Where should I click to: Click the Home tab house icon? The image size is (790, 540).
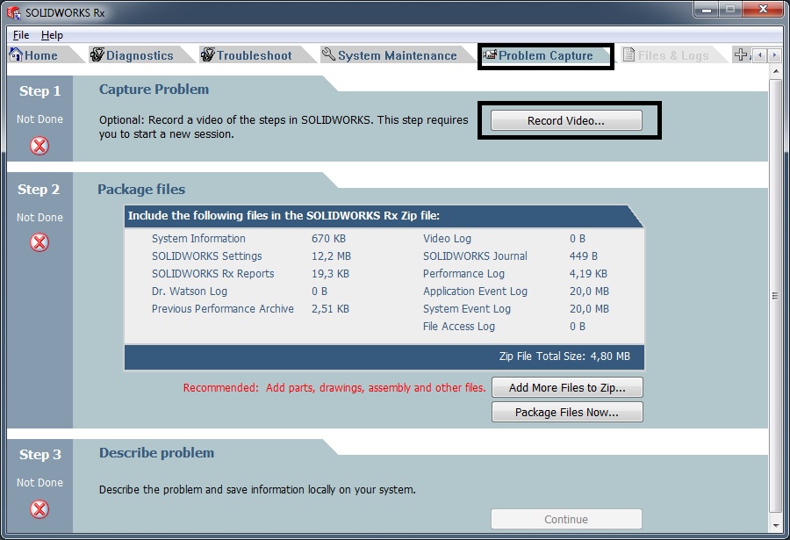15,55
